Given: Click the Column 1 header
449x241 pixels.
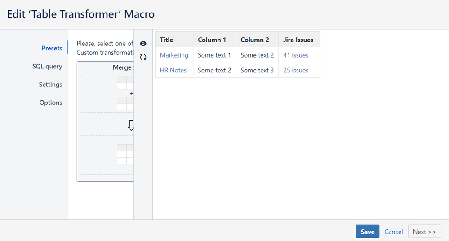Looking at the screenshot, I should (x=212, y=40).
